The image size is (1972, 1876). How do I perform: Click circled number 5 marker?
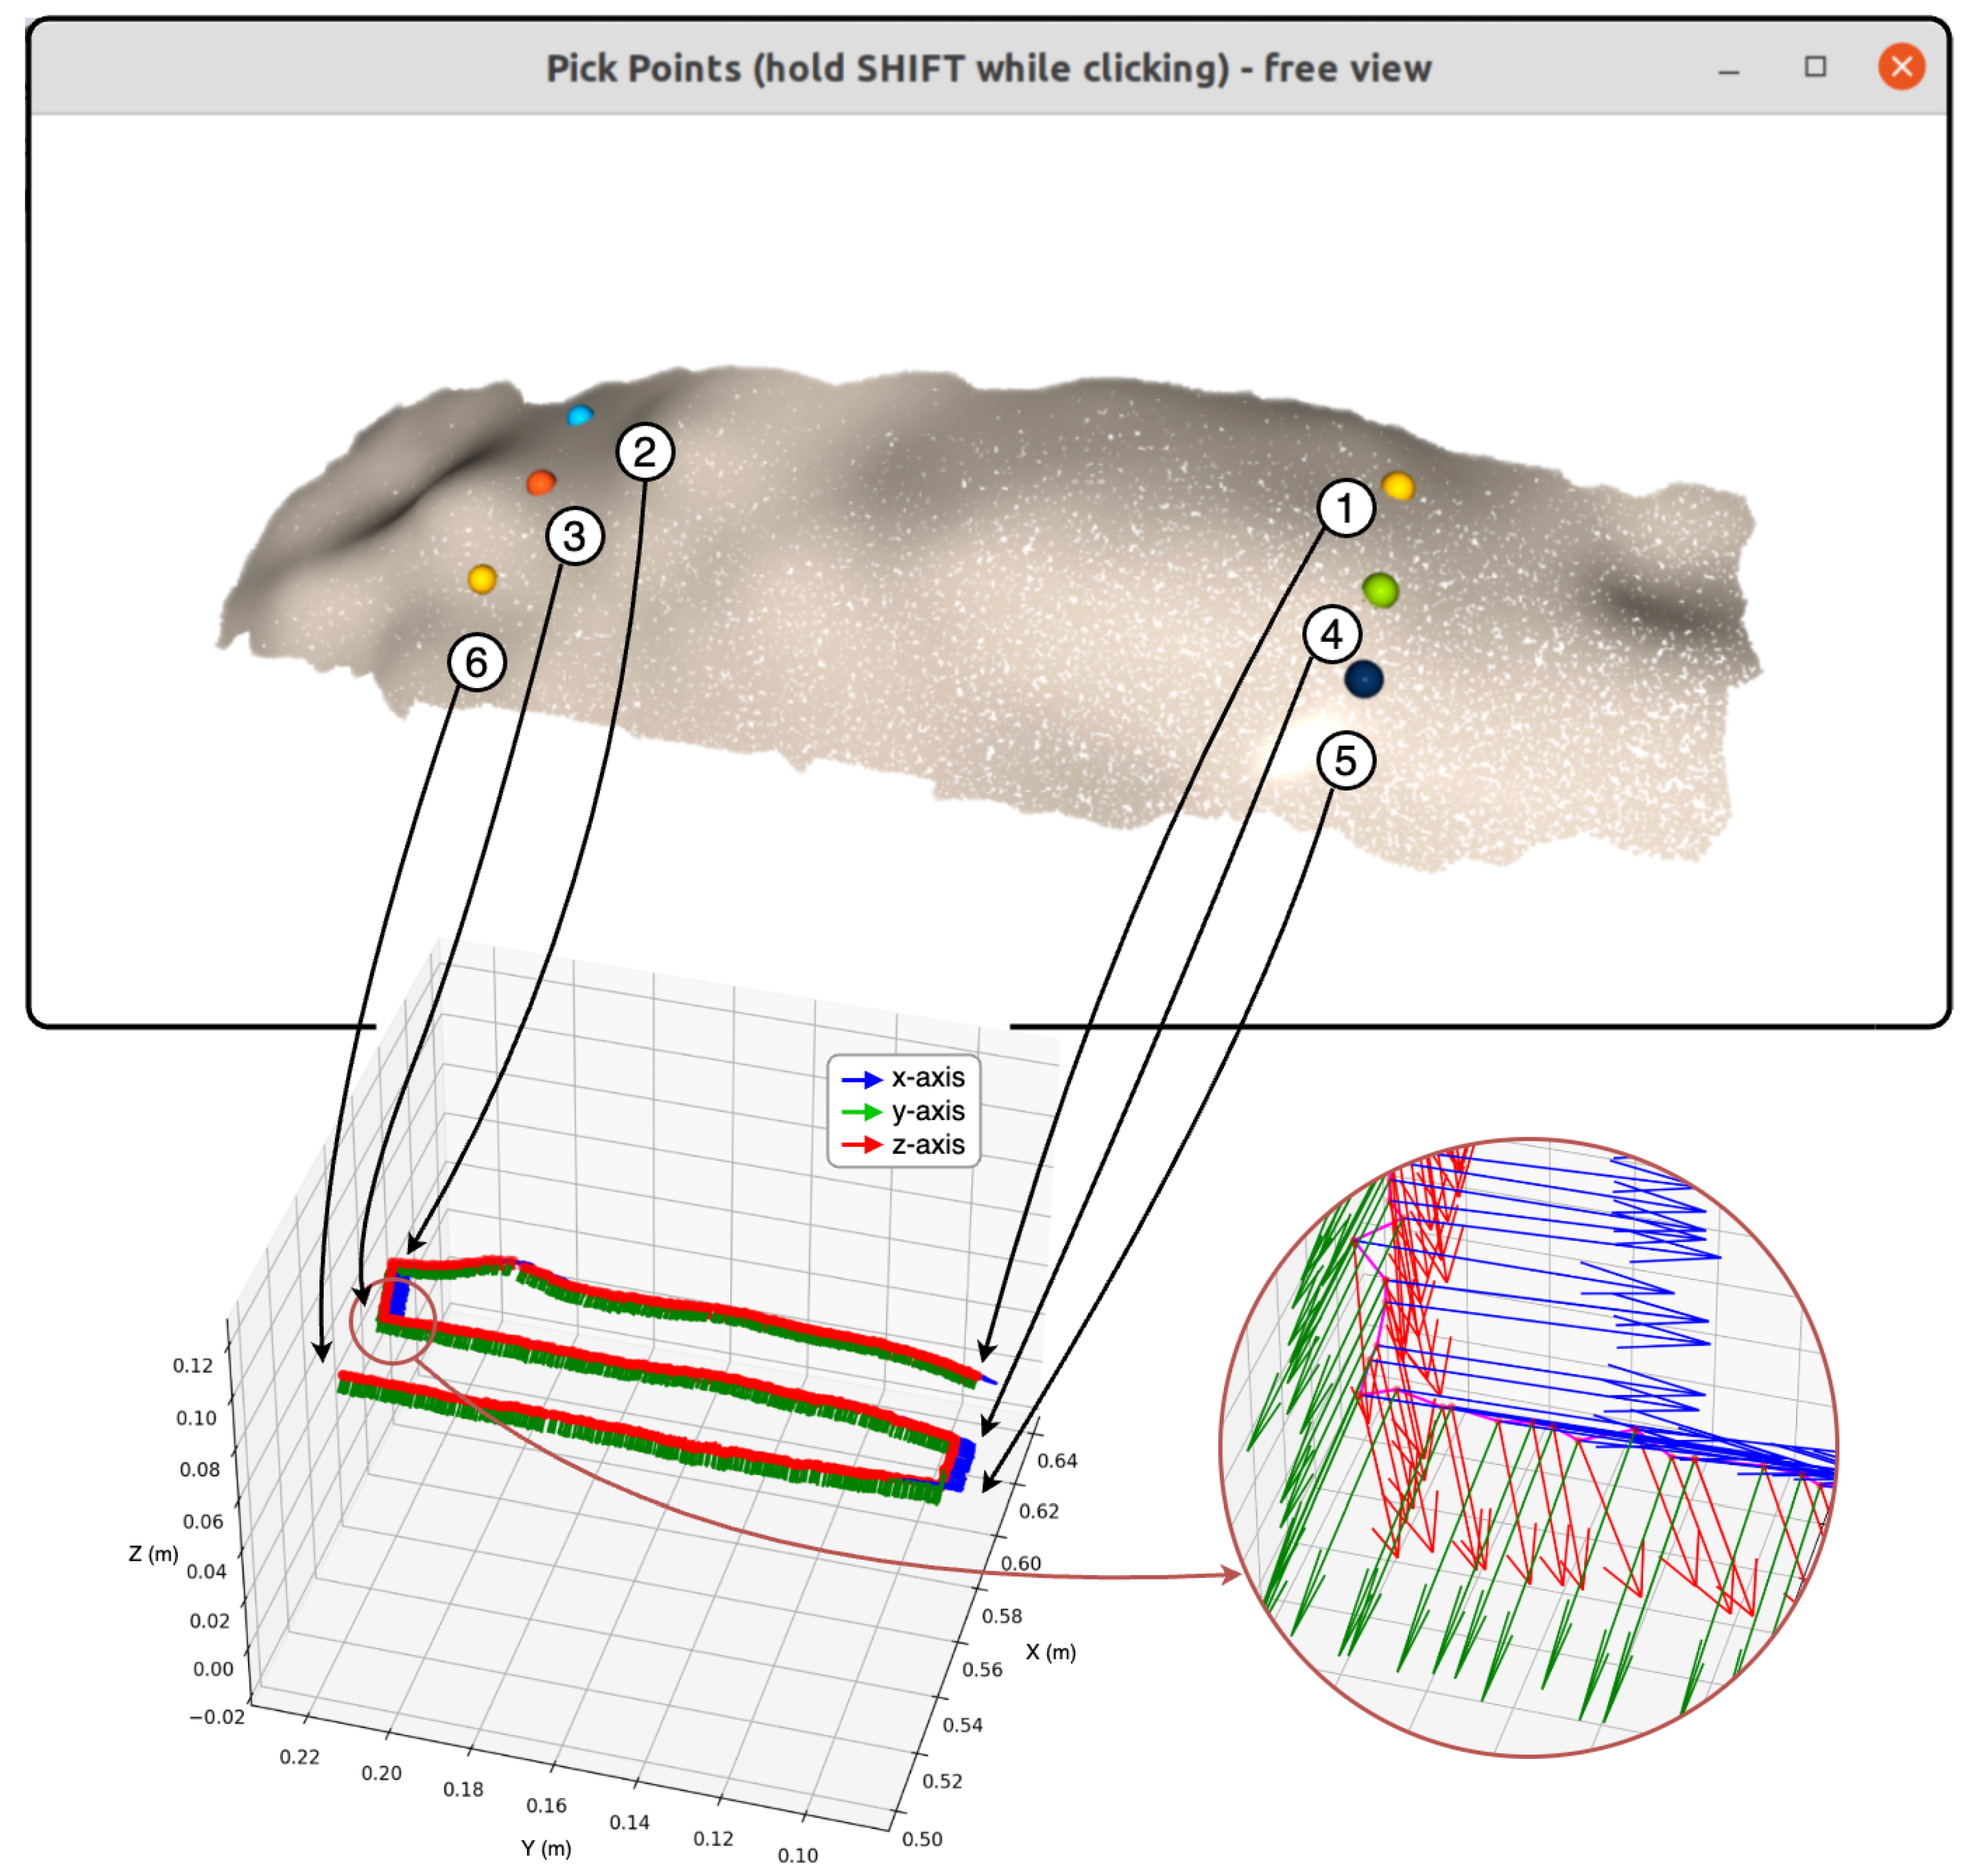click(x=1345, y=760)
